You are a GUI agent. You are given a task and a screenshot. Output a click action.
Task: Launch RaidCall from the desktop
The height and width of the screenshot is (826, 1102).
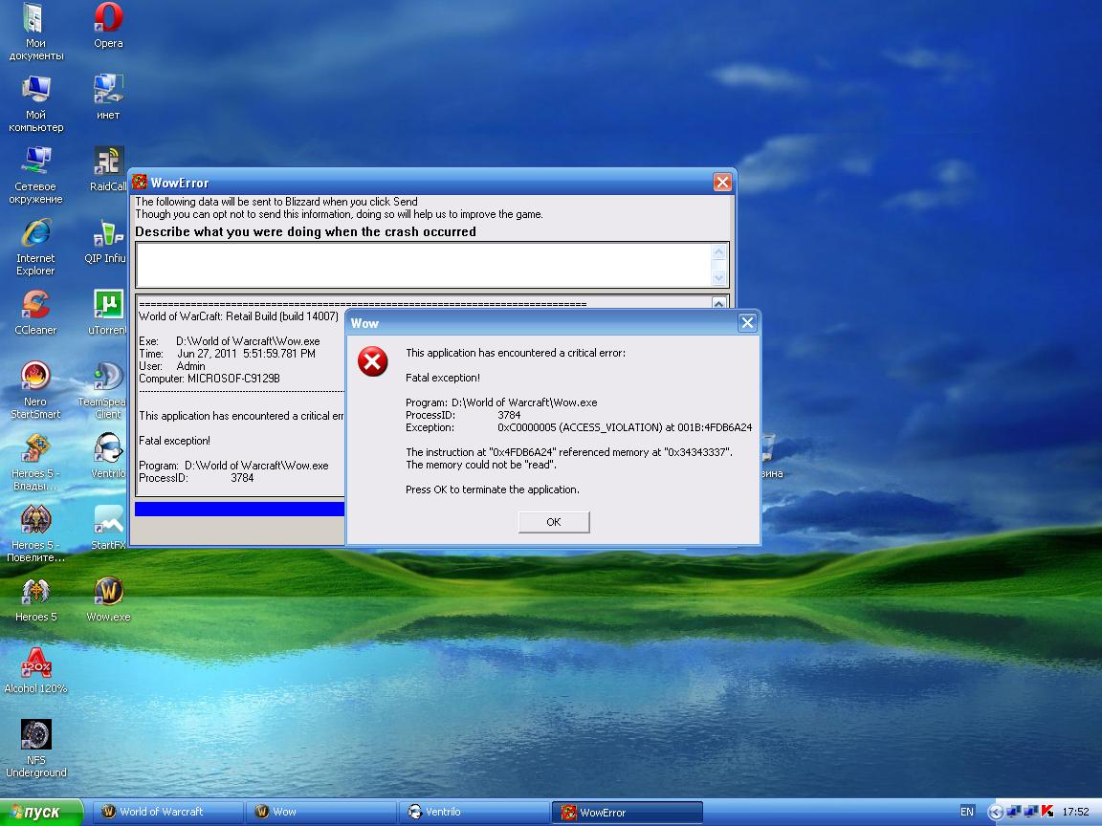(x=108, y=169)
